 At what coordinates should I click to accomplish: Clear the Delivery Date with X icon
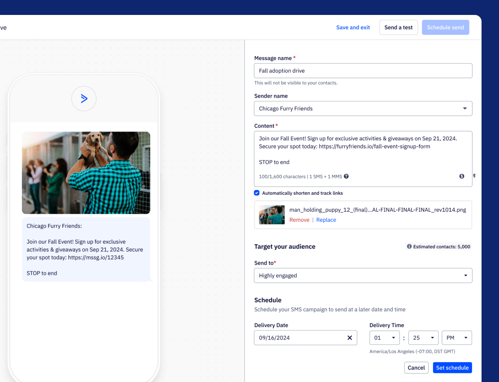pyautogui.click(x=350, y=338)
